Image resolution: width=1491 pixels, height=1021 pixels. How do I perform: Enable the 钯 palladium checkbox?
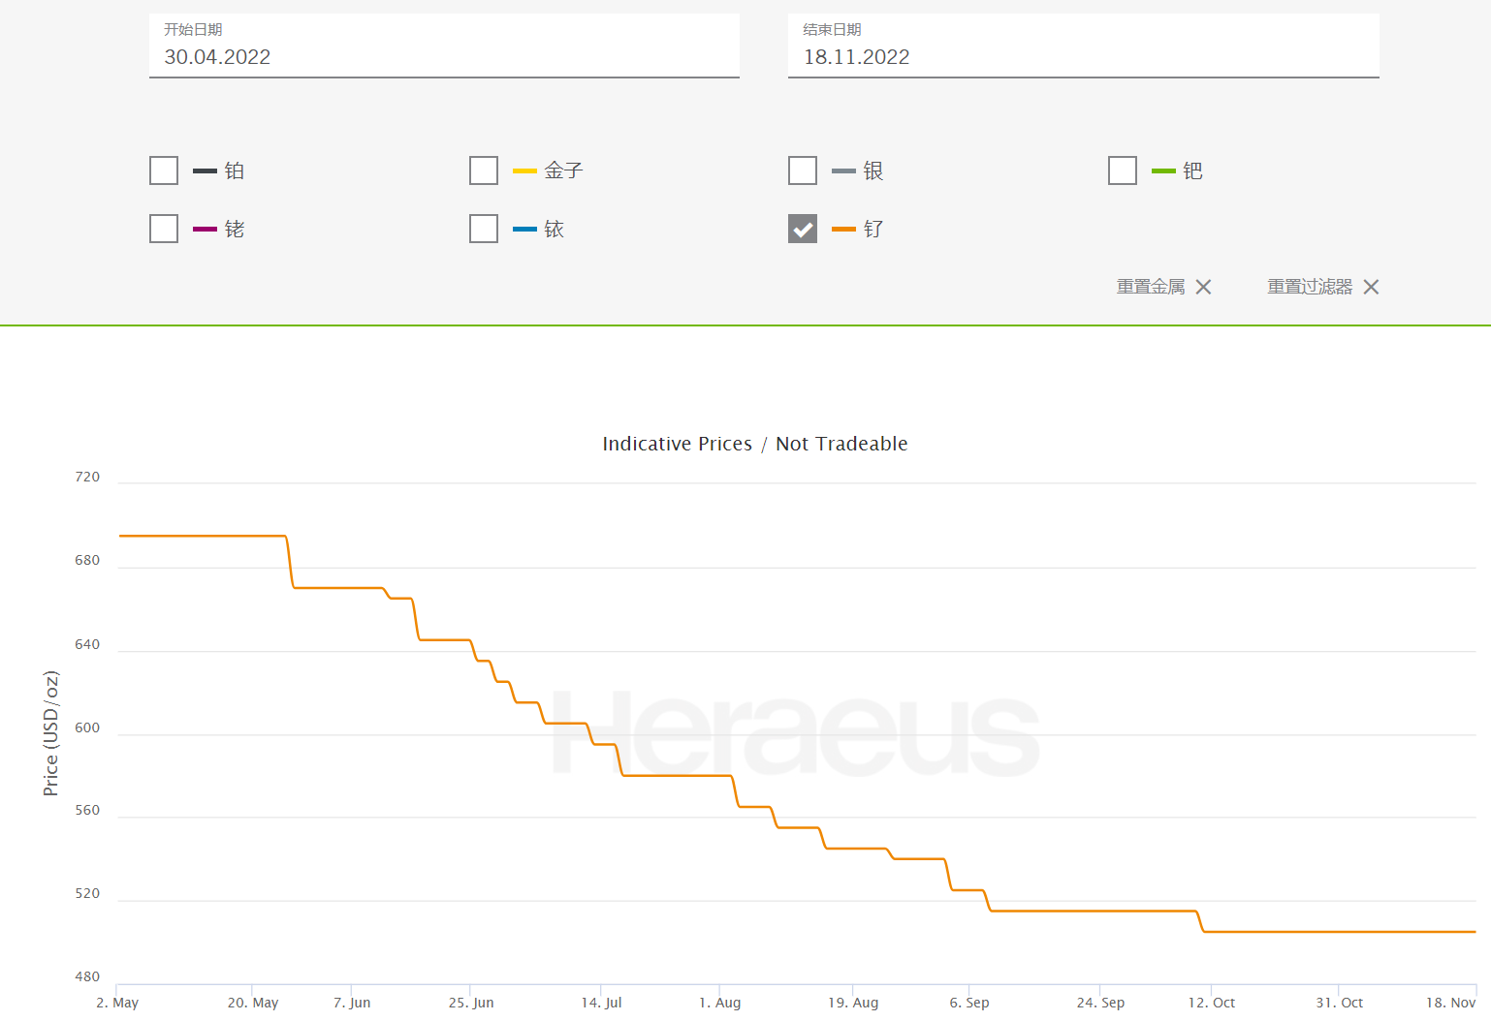1123,170
